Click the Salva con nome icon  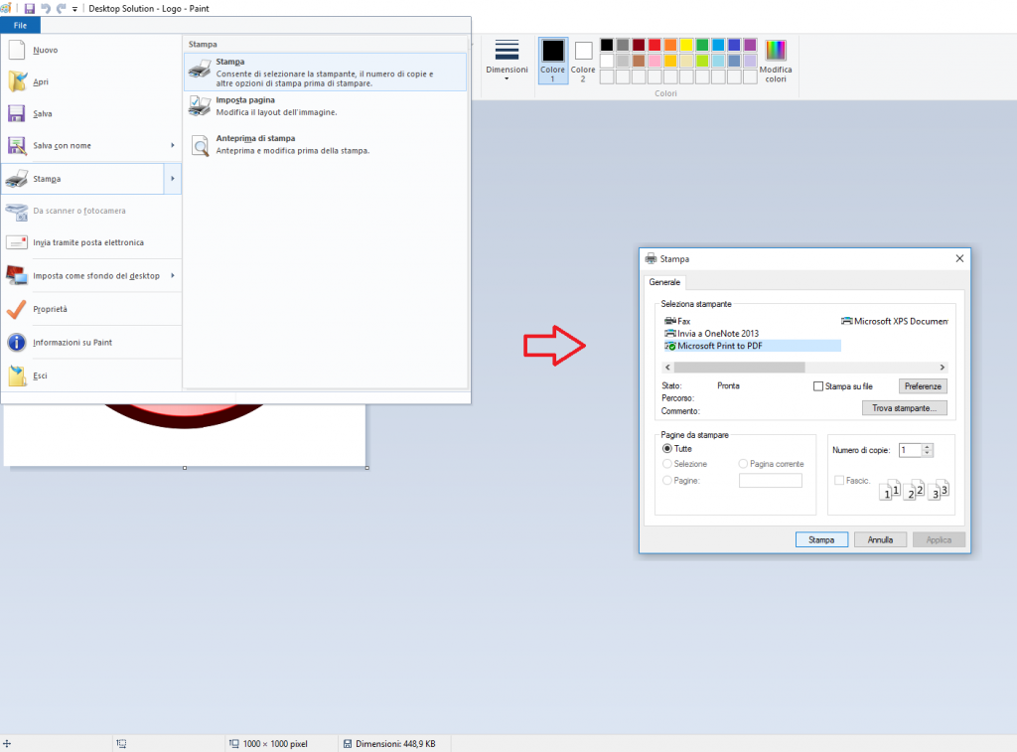(17, 145)
